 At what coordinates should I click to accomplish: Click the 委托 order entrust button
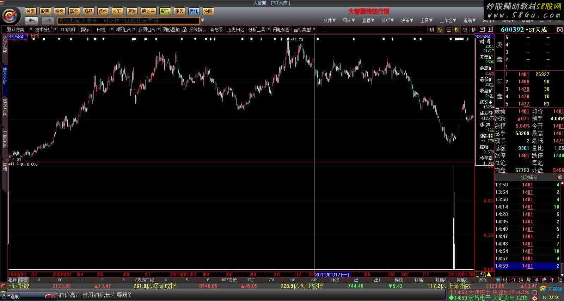[x=194, y=11]
